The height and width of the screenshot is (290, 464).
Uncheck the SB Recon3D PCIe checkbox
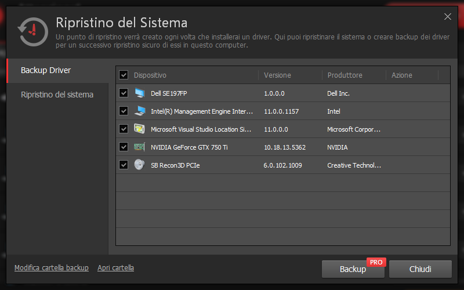point(124,165)
